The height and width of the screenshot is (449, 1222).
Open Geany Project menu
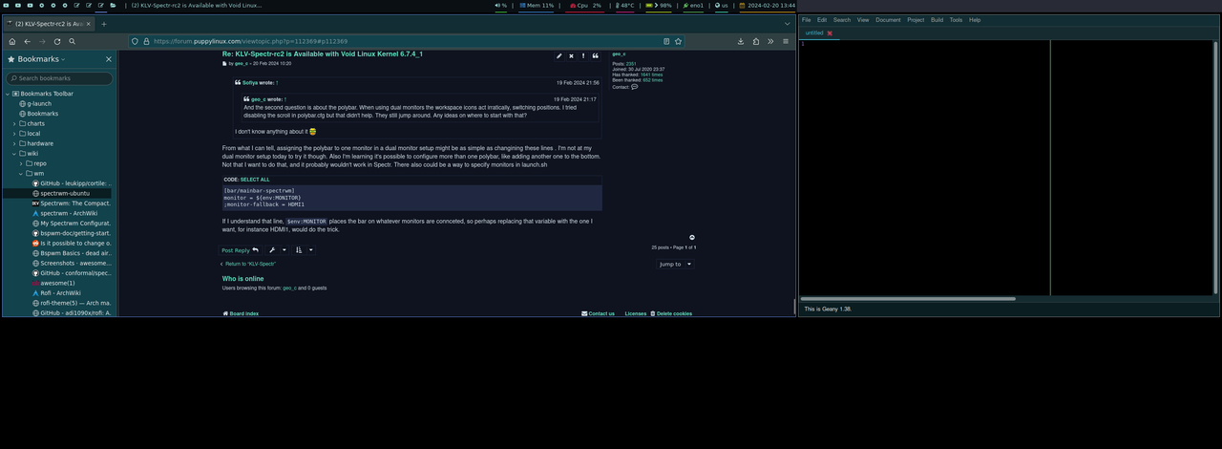[x=916, y=19]
